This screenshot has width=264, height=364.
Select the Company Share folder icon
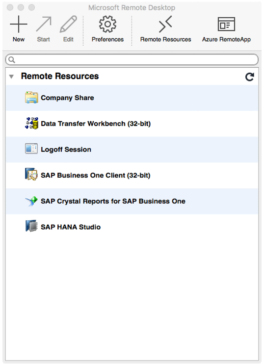pos(31,98)
